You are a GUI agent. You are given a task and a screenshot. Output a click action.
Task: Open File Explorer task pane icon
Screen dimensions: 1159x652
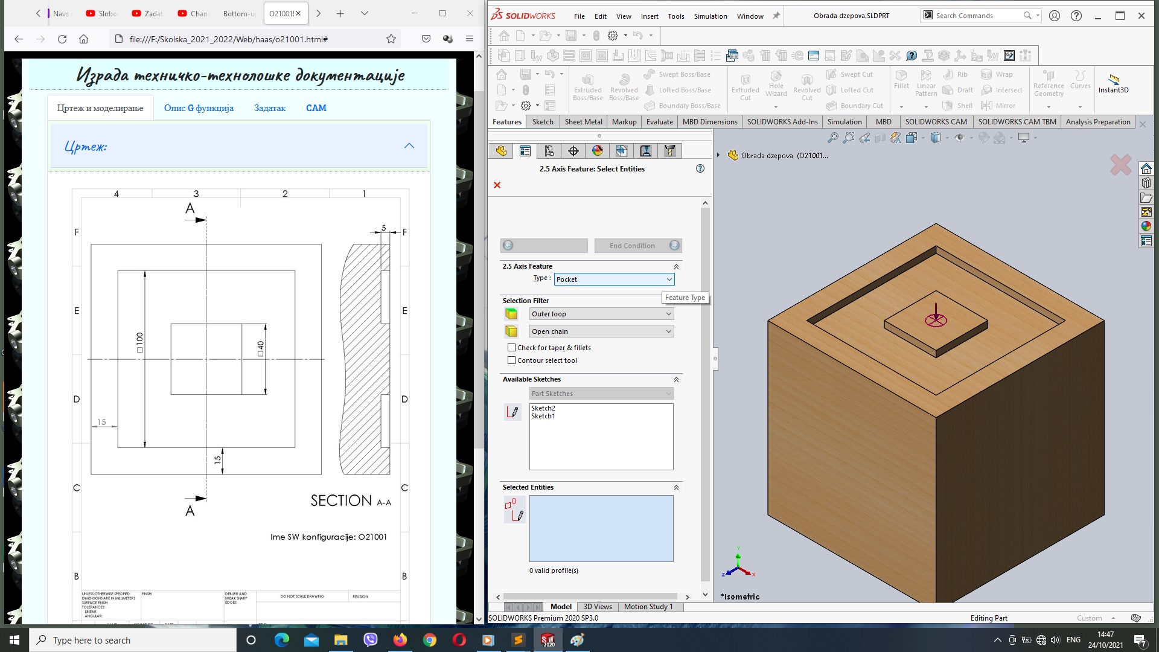[1146, 197]
